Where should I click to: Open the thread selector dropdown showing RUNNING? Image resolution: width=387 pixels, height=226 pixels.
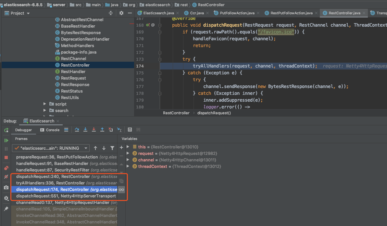(51, 148)
